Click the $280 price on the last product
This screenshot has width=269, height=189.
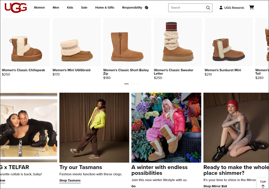(259, 78)
